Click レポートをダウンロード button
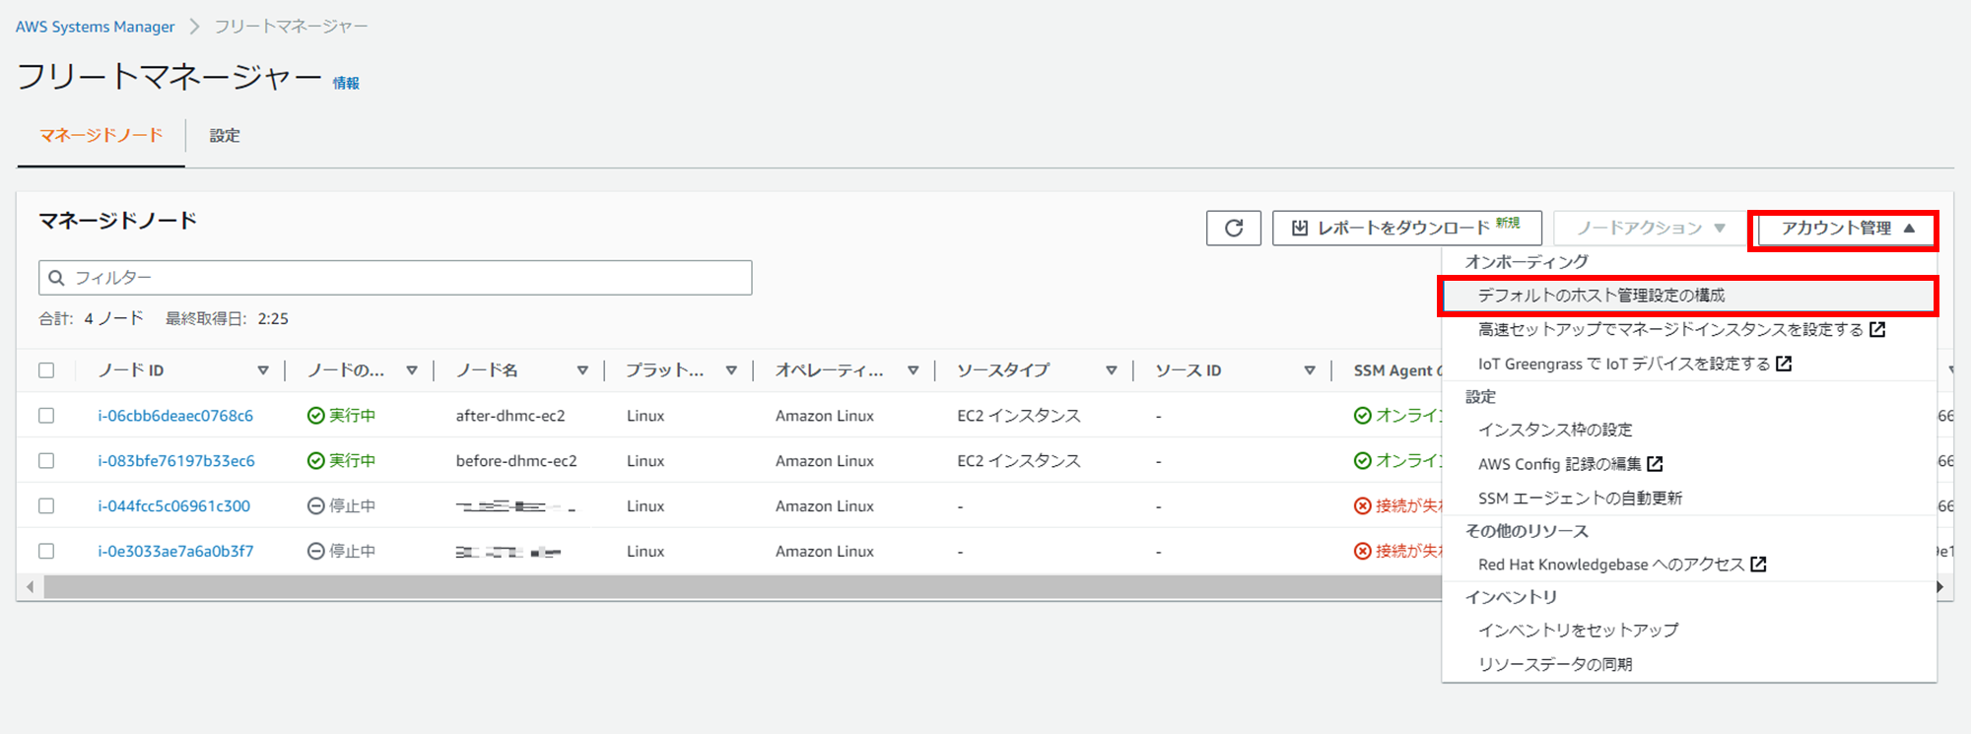The height and width of the screenshot is (734, 1971). (x=1406, y=228)
